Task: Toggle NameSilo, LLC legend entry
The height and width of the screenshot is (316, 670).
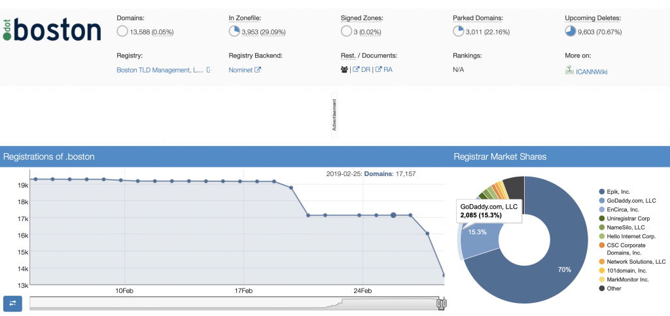Action: [x=622, y=227]
